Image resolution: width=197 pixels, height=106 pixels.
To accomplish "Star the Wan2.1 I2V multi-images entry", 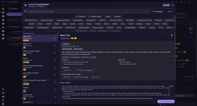I will (55, 53).
